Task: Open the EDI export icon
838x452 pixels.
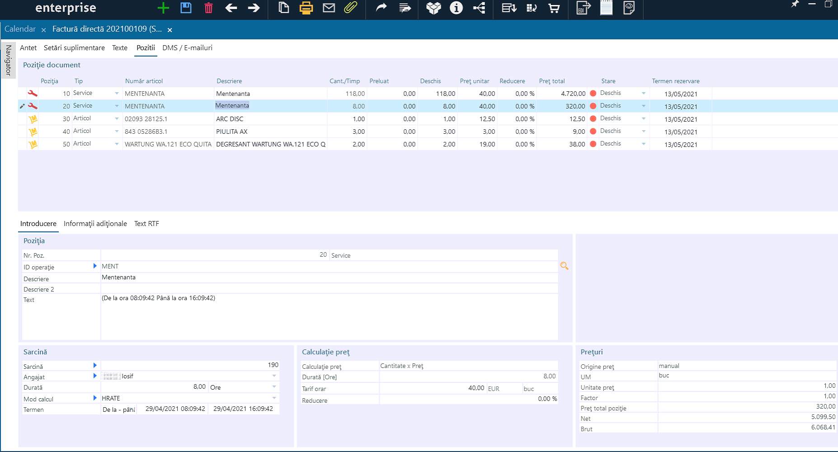Action: click(x=583, y=8)
